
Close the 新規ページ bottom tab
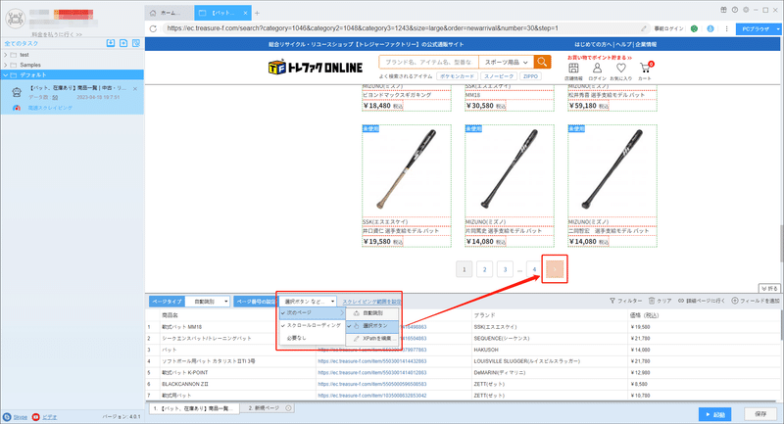coord(288,408)
